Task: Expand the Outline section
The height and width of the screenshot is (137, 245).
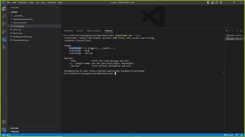Action: tap(35, 128)
